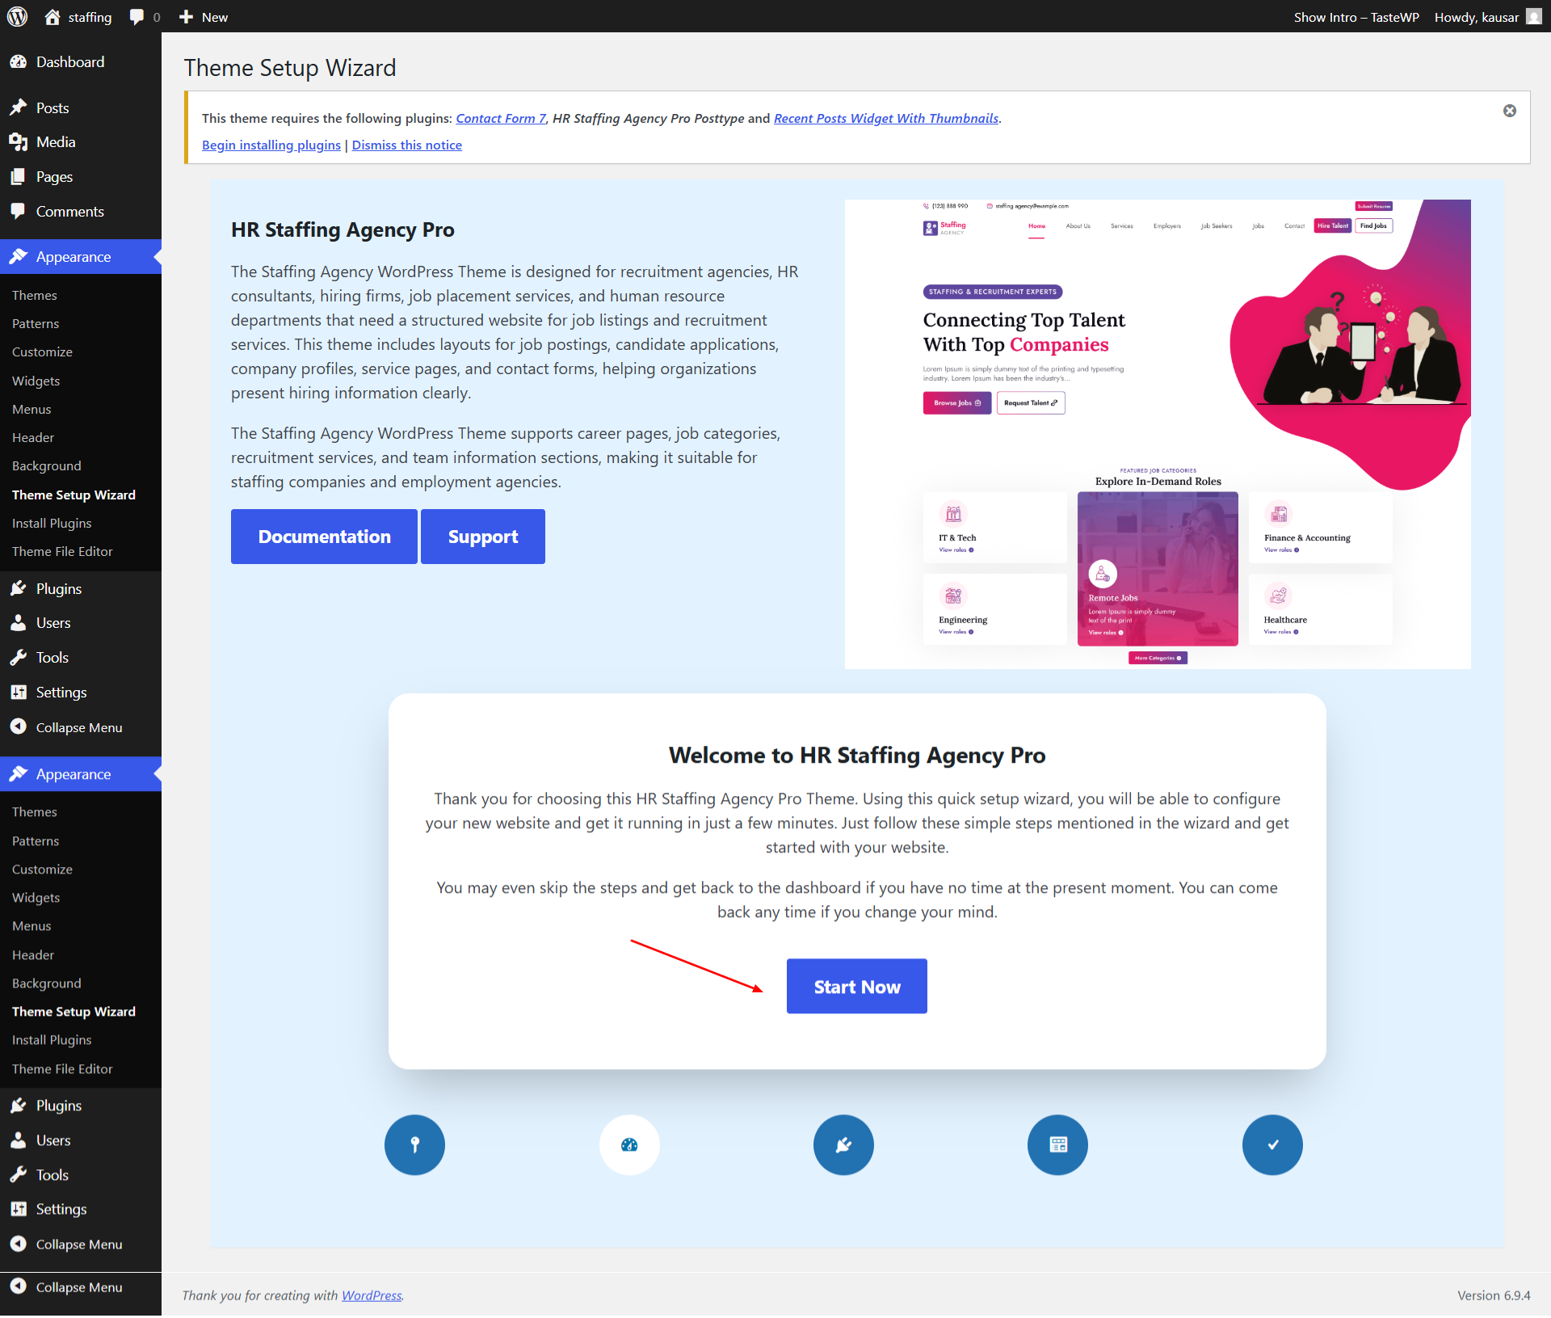The image size is (1551, 1318).
Task: Select the dashboard gauge wizard step
Action: [x=629, y=1144]
